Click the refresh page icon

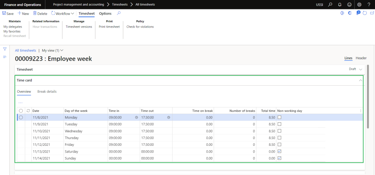(x=365, y=13)
